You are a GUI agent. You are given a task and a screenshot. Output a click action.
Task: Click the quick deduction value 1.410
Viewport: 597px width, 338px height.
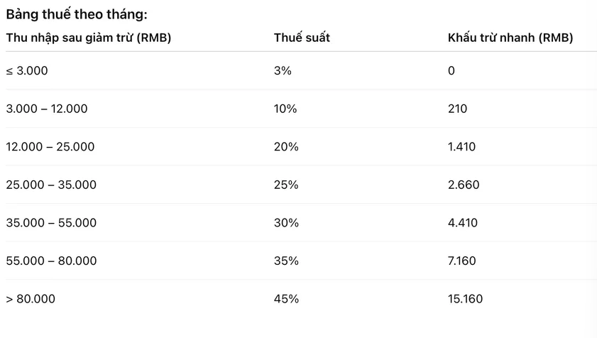coord(461,147)
